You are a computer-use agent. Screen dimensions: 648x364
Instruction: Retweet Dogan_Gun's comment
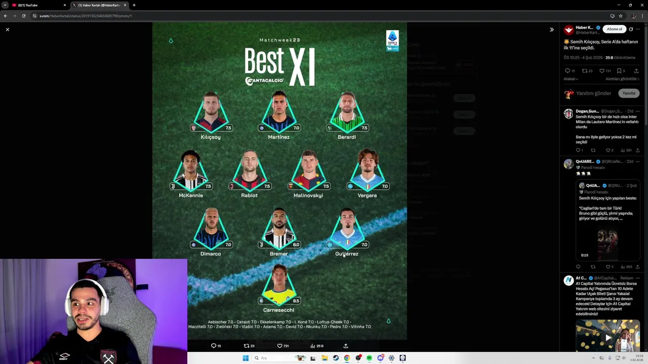593,150
